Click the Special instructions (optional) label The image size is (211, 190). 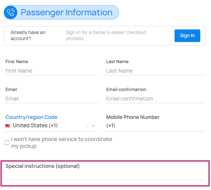click(x=43, y=166)
